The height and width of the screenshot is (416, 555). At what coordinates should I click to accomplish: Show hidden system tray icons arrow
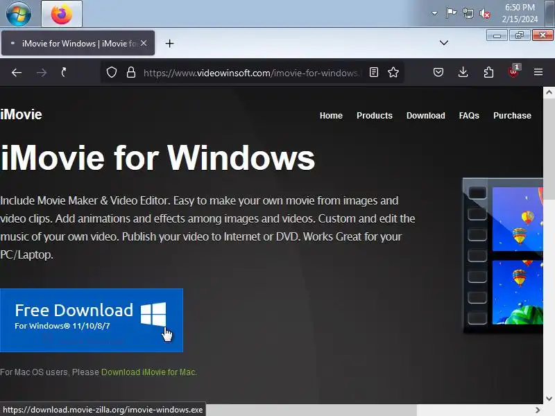coord(434,13)
